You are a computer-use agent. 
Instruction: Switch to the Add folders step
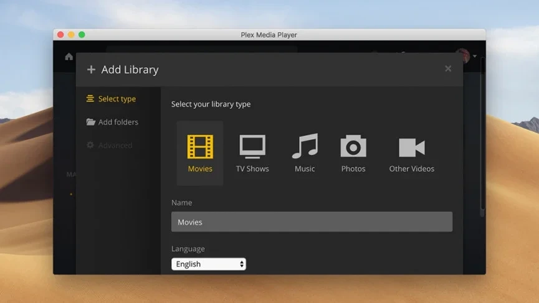click(x=112, y=122)
